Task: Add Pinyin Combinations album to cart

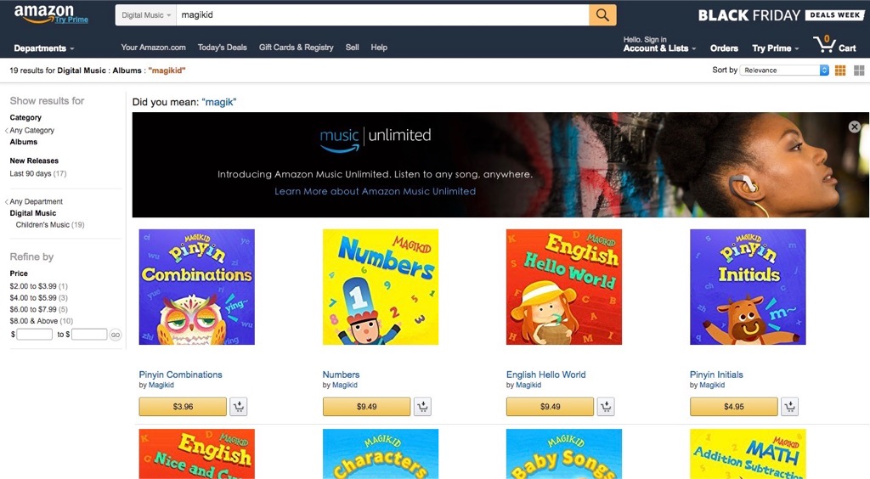Action: [x=239, y=406]
